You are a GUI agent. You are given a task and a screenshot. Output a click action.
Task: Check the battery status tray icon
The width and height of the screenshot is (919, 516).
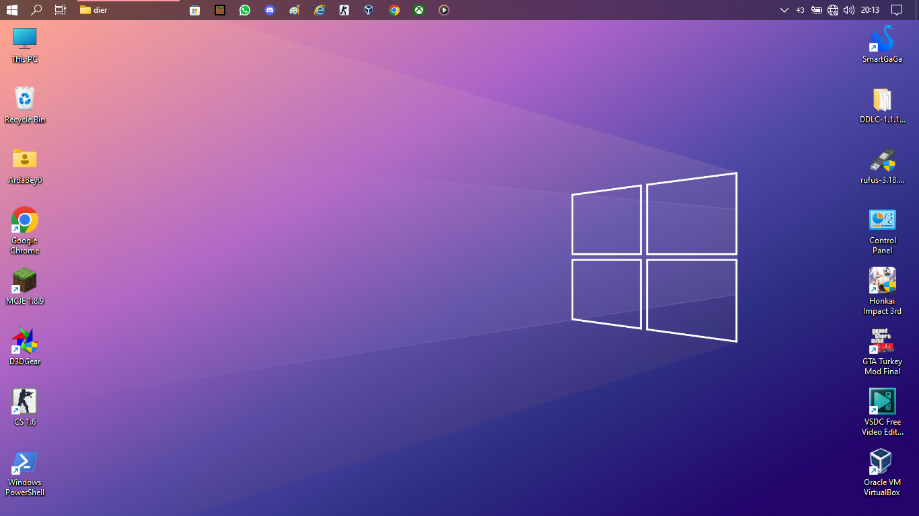coord(817,10)
